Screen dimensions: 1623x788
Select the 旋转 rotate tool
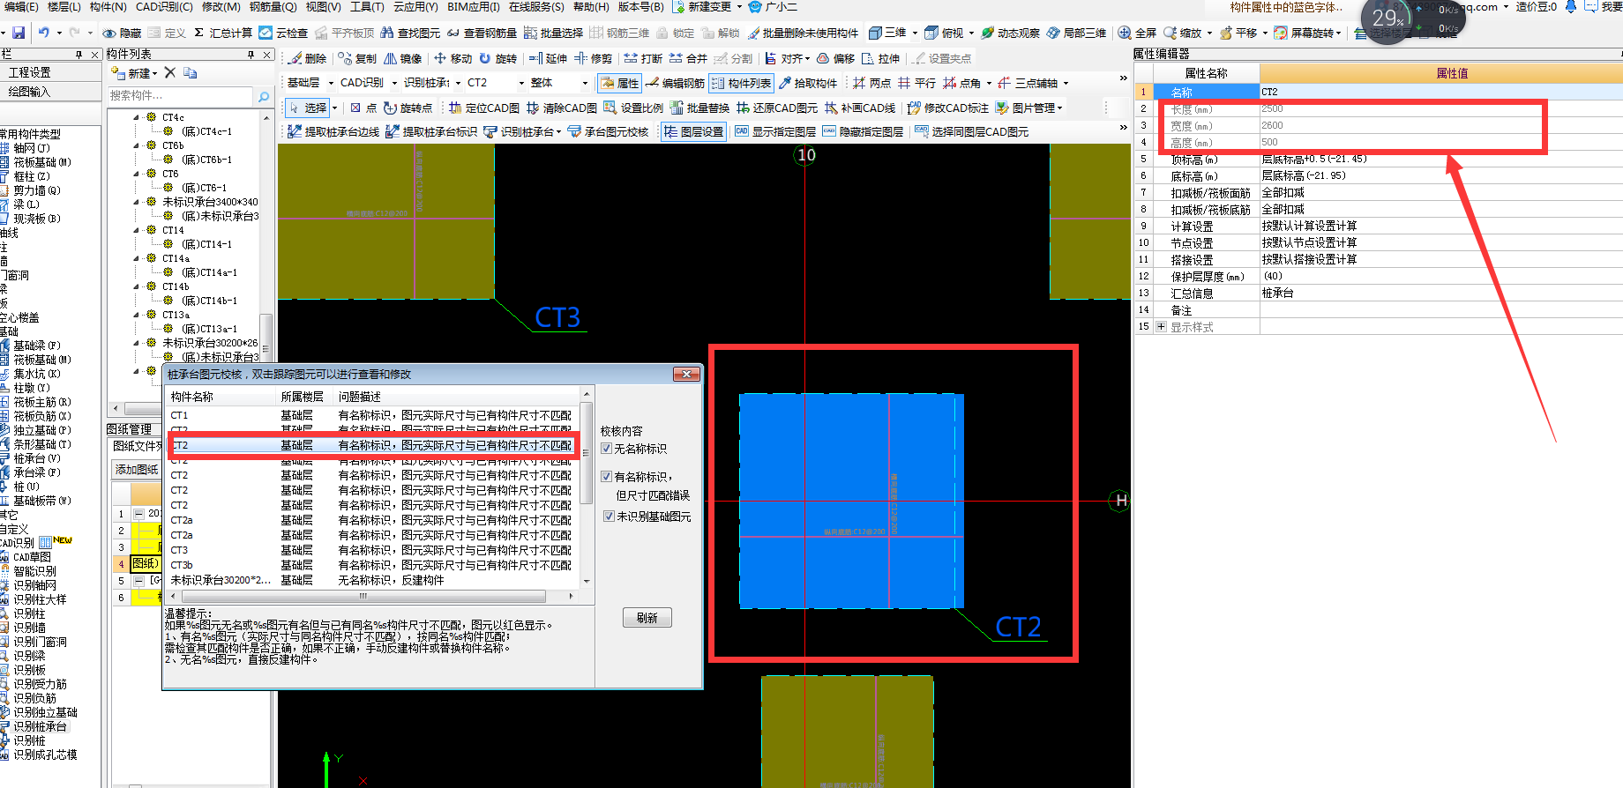[x=497, y=58]
